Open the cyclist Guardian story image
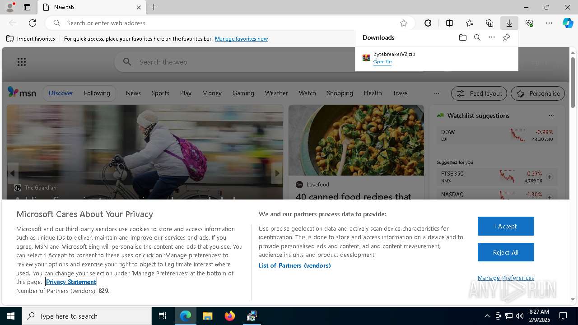 [x=145, y=152]
